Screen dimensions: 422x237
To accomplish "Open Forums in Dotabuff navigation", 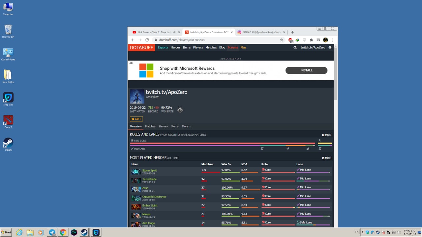I will pyautogui.click(x=233, y=47).
